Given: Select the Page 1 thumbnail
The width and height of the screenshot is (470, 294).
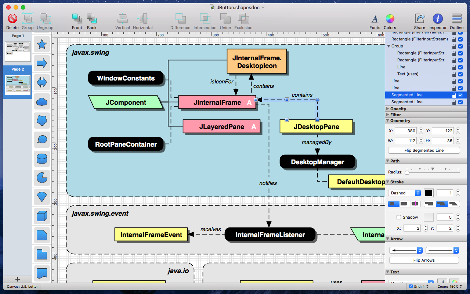Looking at the screenshot, I should pyautogui.click(x=17, y=51).
